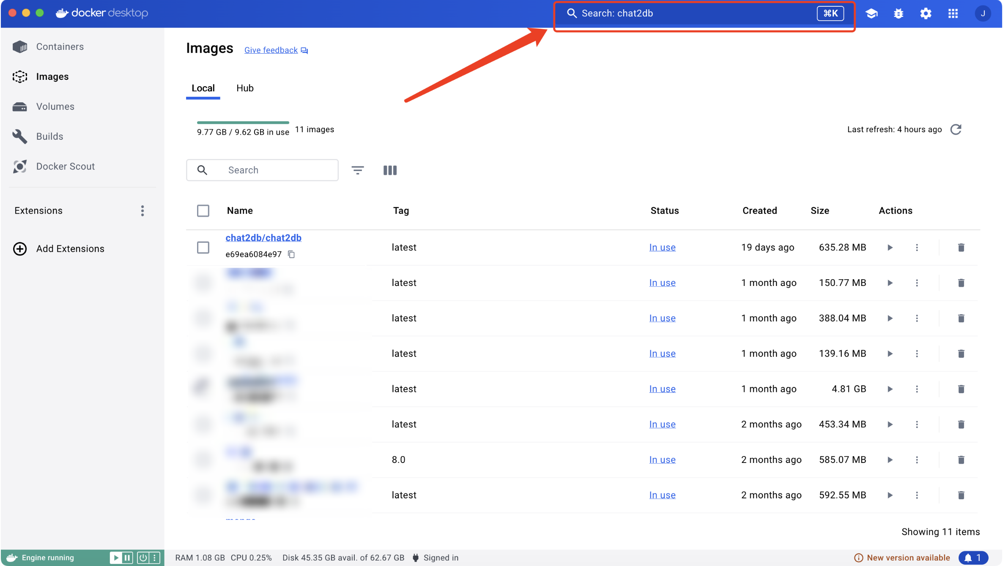Delete the 592.55 MB image

[961, 495]
